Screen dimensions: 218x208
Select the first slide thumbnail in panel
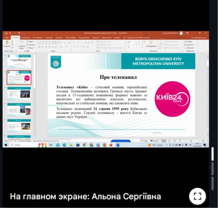pyautogui.click(x=19, y=61)
